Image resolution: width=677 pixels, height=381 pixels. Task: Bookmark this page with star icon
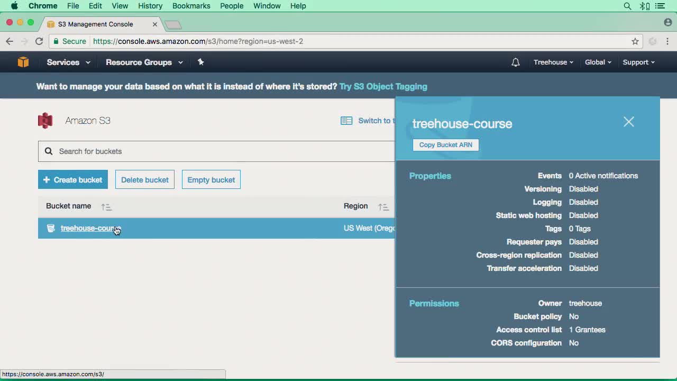[x=635, y=41]
